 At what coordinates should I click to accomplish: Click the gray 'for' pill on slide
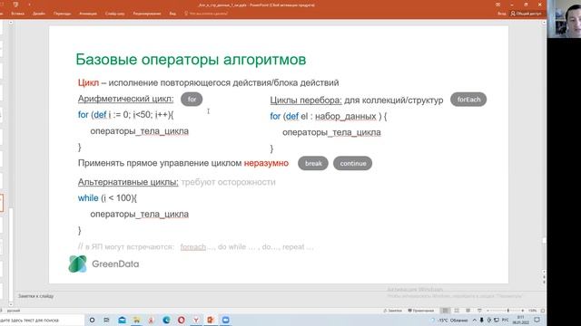(192, 99)
